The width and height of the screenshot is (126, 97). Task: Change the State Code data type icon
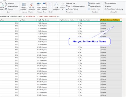click(81, 20)
